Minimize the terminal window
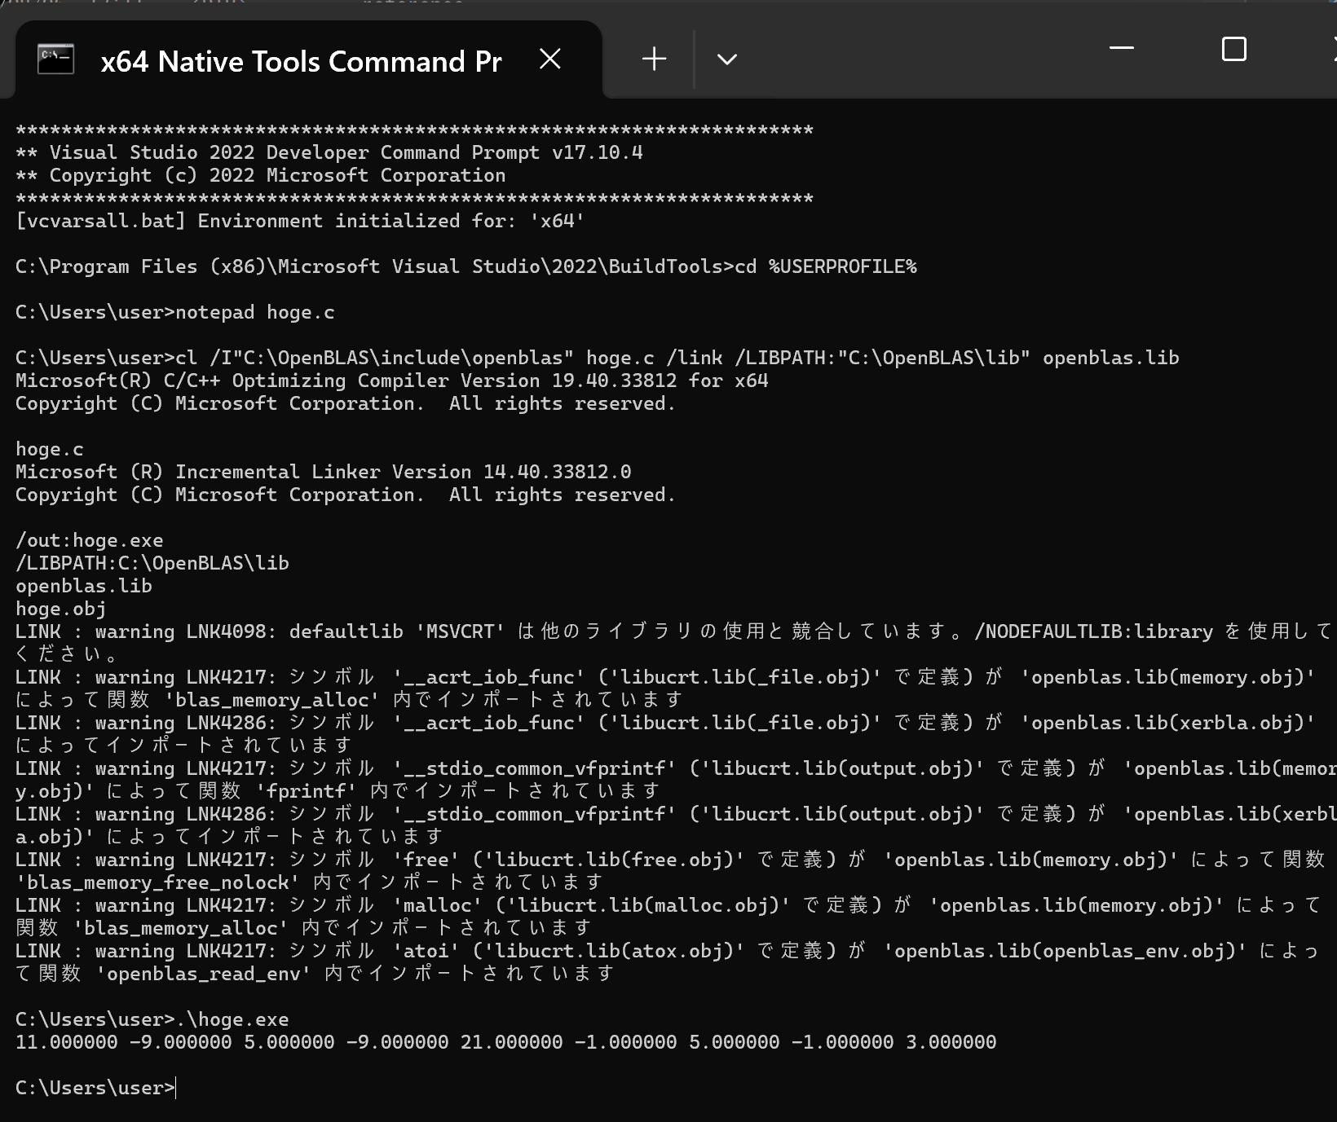 pos(1122,49)
